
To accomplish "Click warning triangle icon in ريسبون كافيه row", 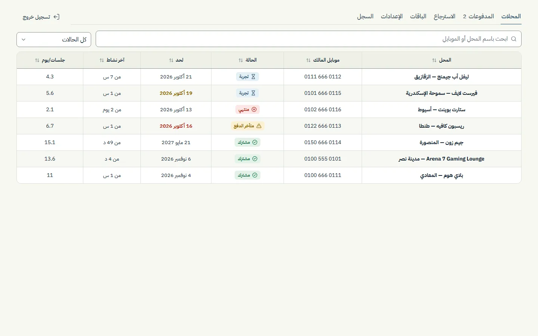I will tap(259, 126).
